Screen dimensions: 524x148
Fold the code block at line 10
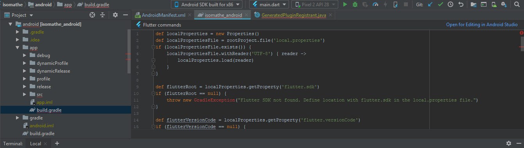click(x=153, y=94)
